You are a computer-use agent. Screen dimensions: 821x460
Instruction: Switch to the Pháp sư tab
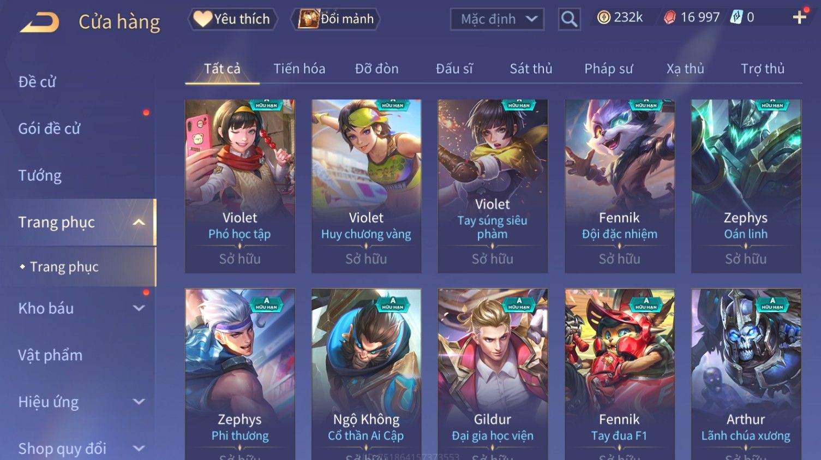[609, 69]
